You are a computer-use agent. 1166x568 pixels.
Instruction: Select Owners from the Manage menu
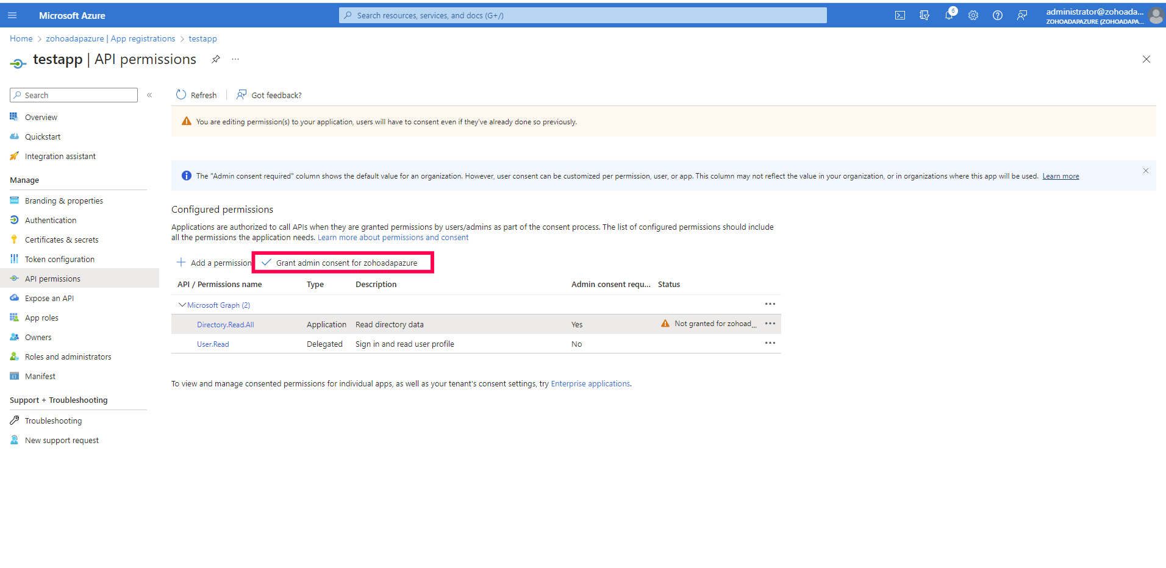(38, 336)
